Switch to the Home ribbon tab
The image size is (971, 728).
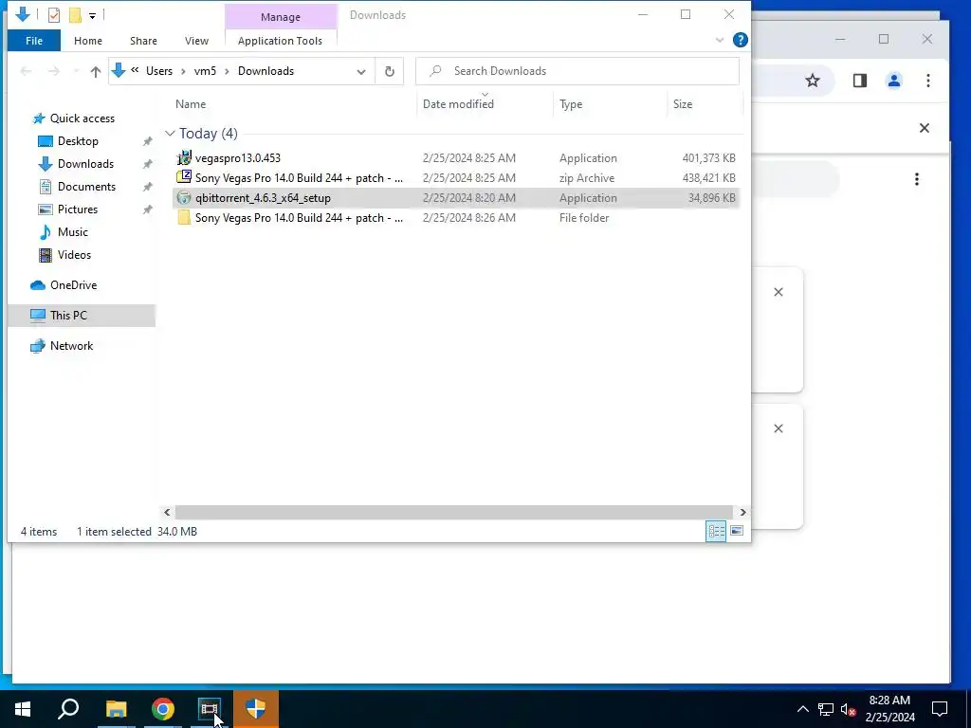coord(88,41)
